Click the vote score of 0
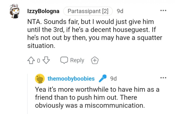The height and width of the screenshot is (114, 175). pyautogui.click(x=39, y=61)
